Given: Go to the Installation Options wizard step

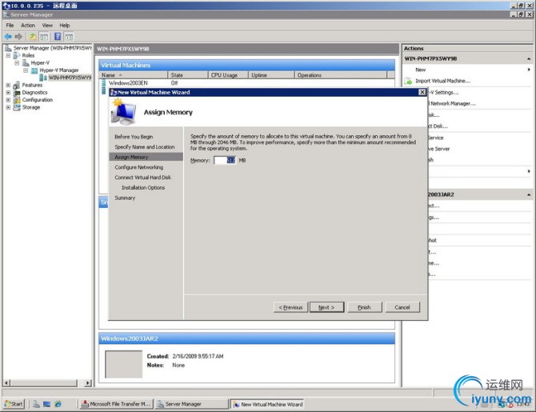Looking at the screenshot, I should (x=143, y=188).
